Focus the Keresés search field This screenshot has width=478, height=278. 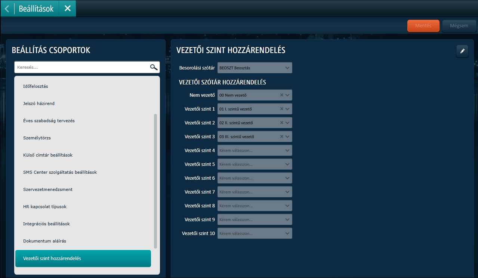87,67
